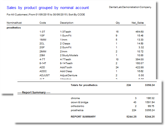
Task: Click the code '1GF'
Action: tap(42, 36)
